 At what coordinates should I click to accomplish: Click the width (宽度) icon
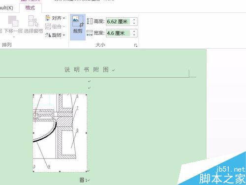90,33
